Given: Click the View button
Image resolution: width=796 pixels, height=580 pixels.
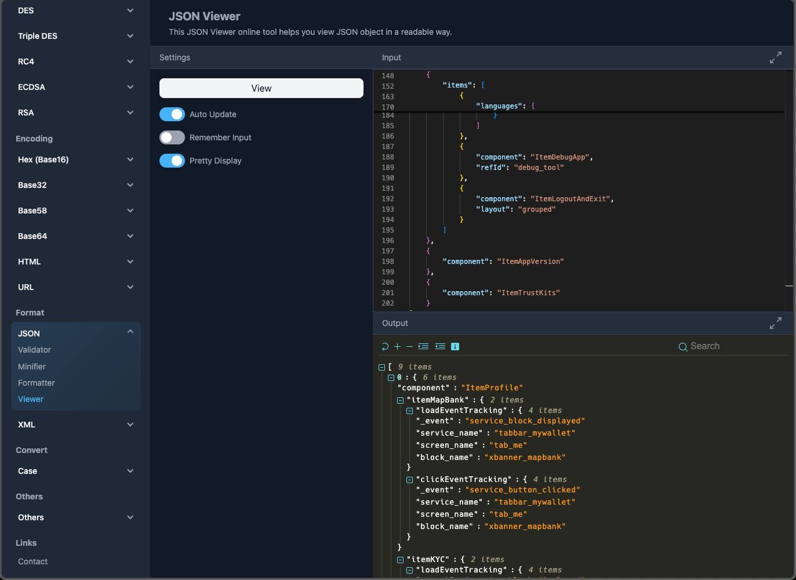Looking at the screenshot, I should [261, 88].
